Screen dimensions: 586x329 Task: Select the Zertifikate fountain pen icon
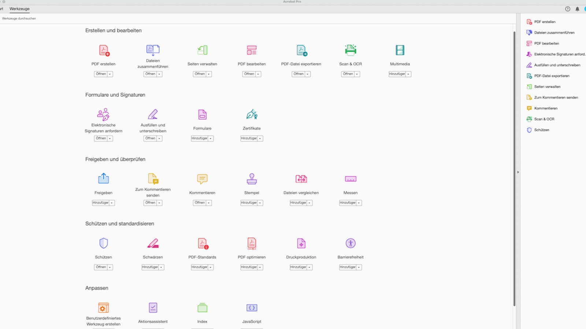pos(252,115)
